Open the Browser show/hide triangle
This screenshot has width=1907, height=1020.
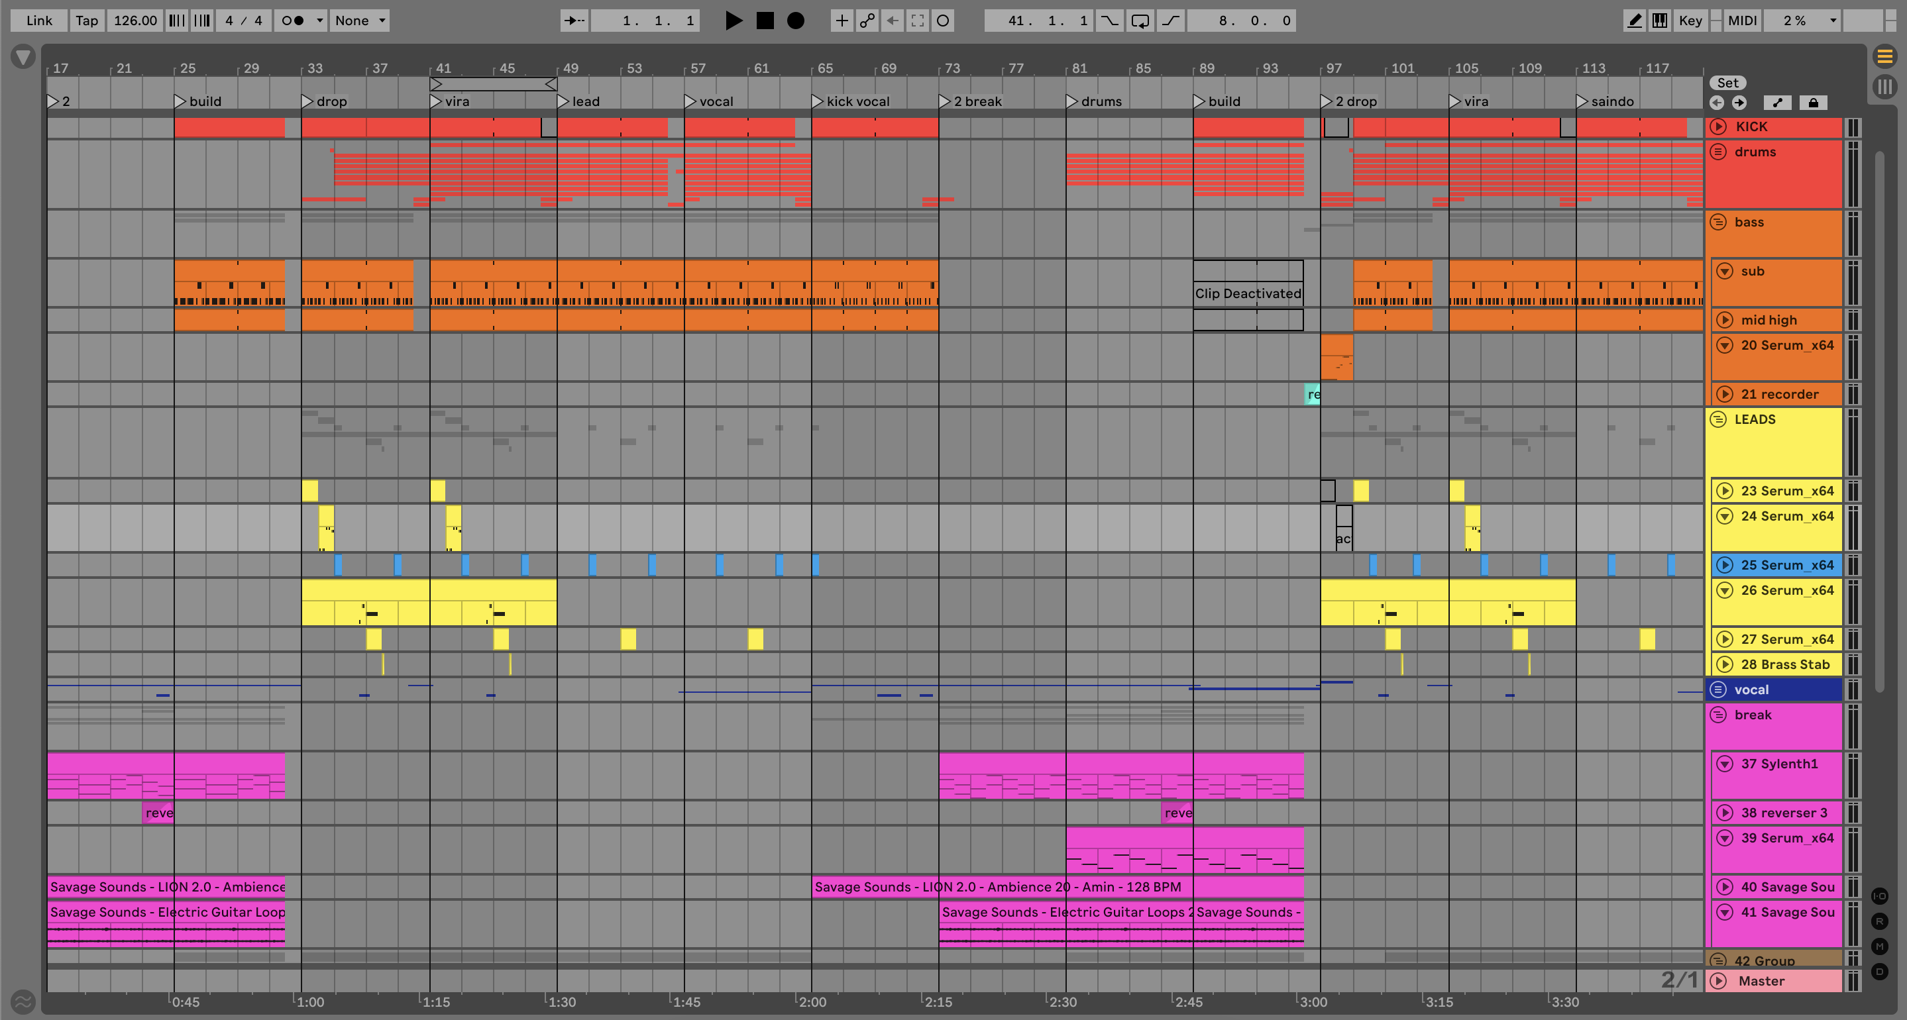point(23,57)
